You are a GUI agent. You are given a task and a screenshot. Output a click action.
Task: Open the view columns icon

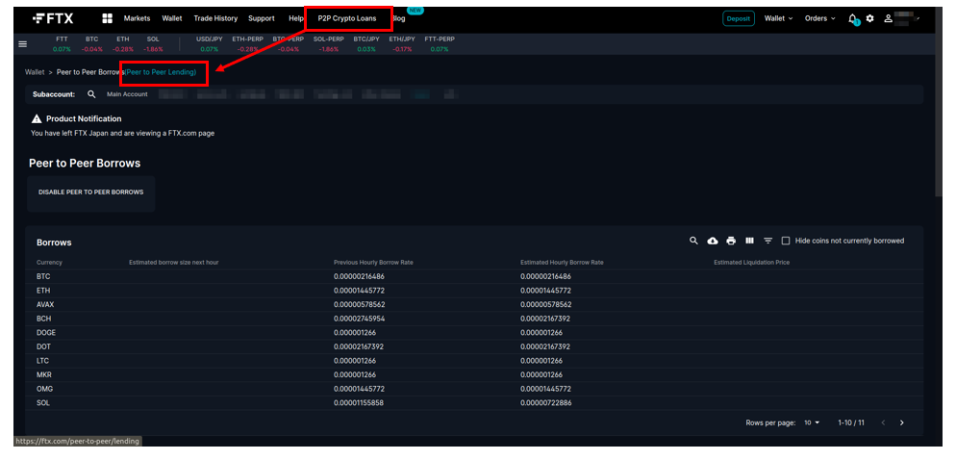750,241
